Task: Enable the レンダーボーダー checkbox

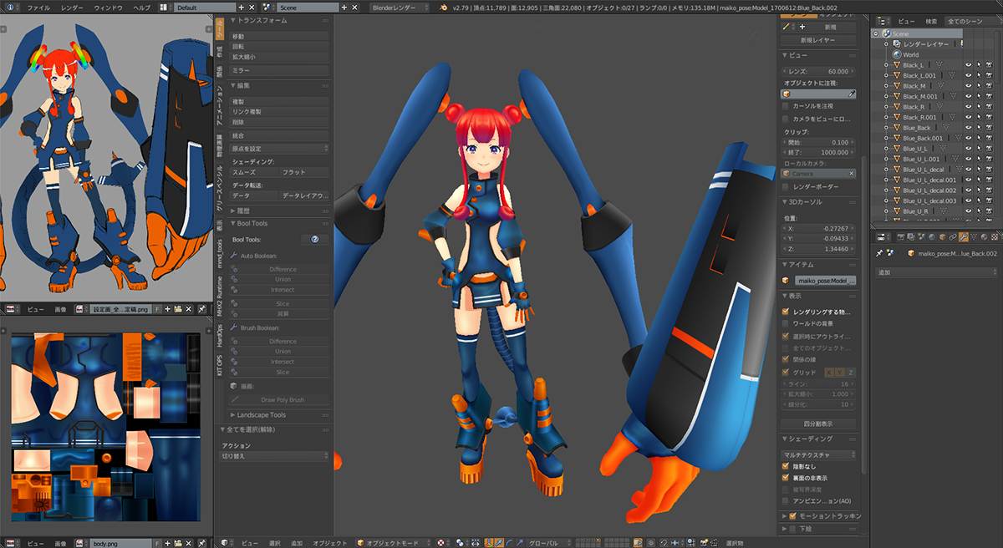Action: pos(786,187)
